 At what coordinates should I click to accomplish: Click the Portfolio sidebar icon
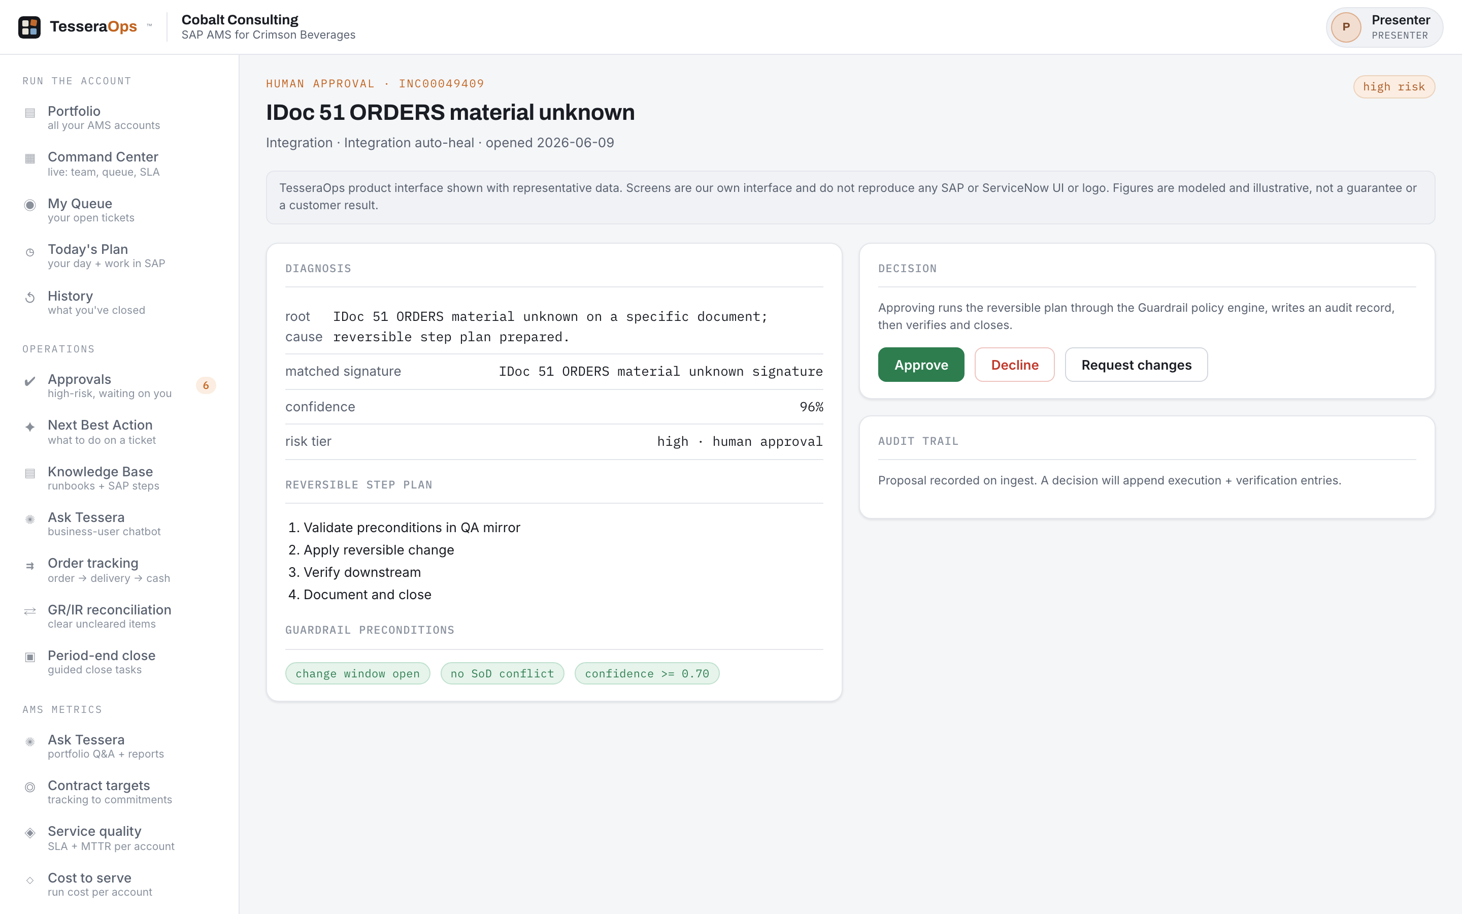tap(29, 113)
